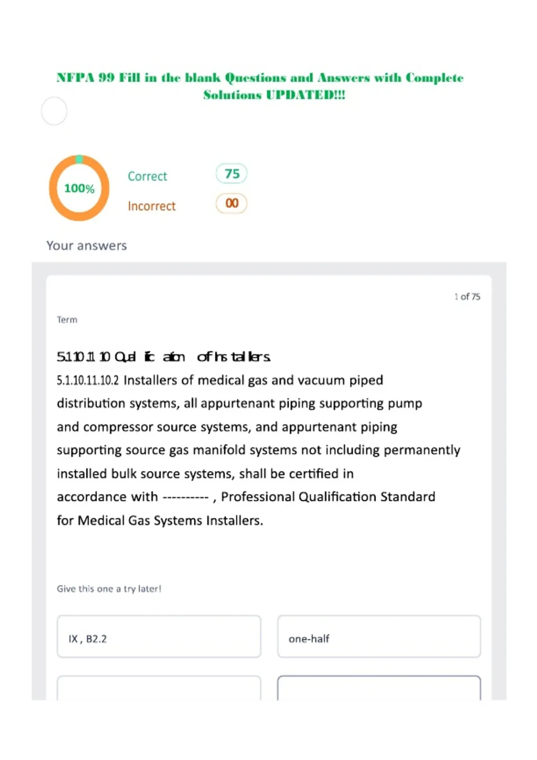Click the 'Term' label on the card

tap(67, 320)
